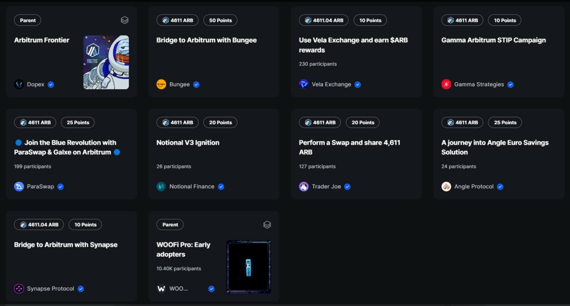Click the ParaSwap logo icon
The height and width of the screenshot is (306, 570).
pyautogui.click(x=19, y=186)
